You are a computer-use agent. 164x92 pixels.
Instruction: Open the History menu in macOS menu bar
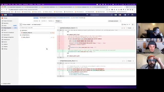coord(20,4)
